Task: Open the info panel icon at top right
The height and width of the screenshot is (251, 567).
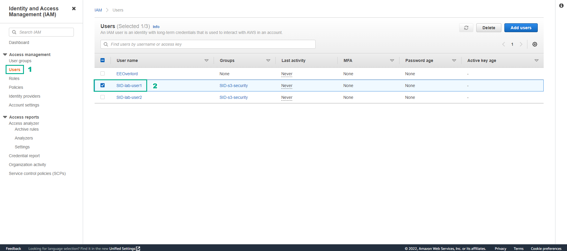Action: tap(561, 6)
